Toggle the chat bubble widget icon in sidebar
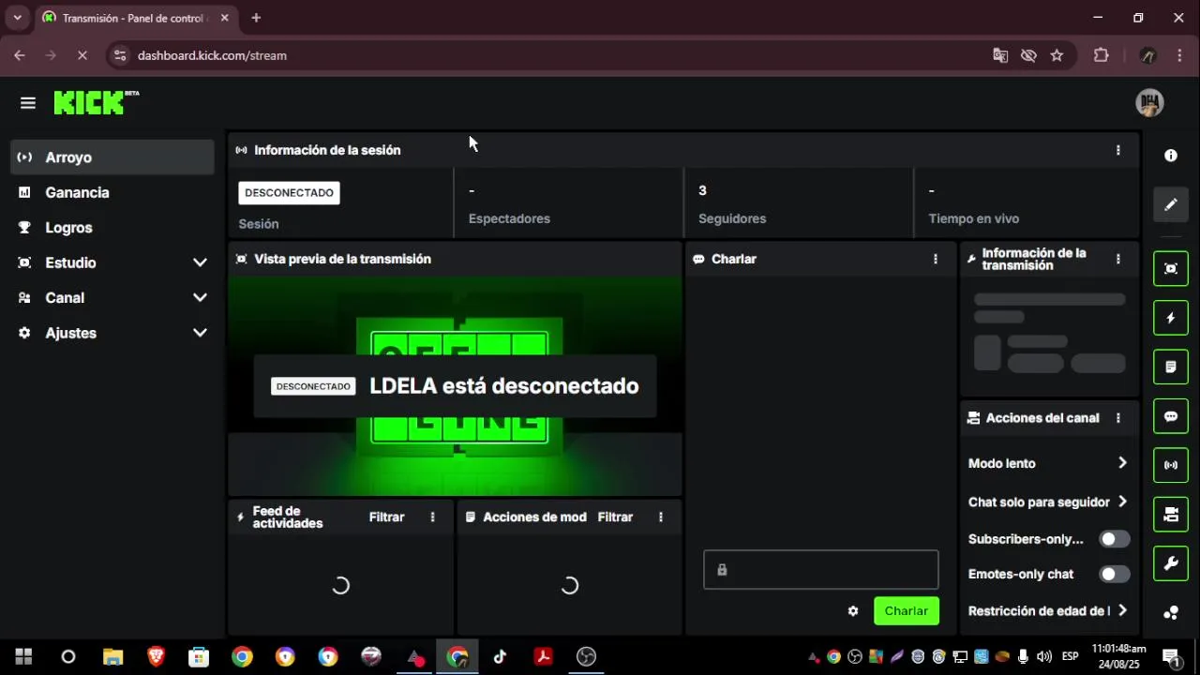Image resolution: width=1200 pixels, height=675 pixels. click(1171, 416)
